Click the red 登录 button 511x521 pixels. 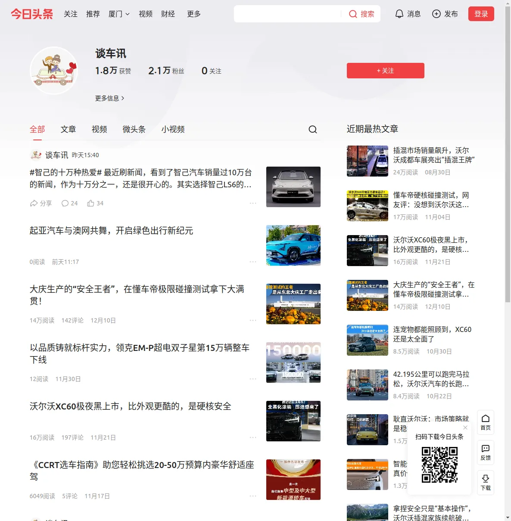481,14
